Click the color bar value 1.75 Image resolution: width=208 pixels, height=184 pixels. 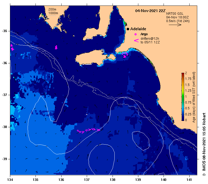coord(188,79)
